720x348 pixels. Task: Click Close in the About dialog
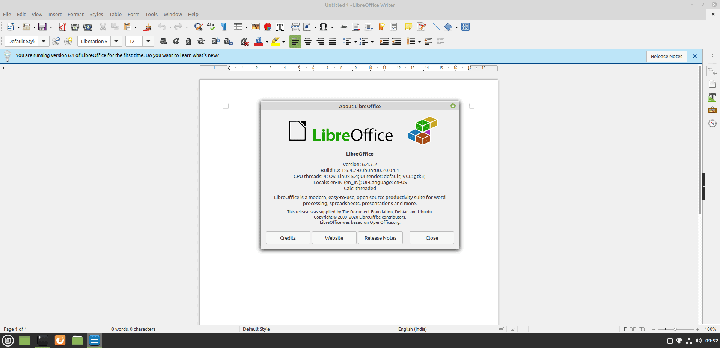[432, 238]
